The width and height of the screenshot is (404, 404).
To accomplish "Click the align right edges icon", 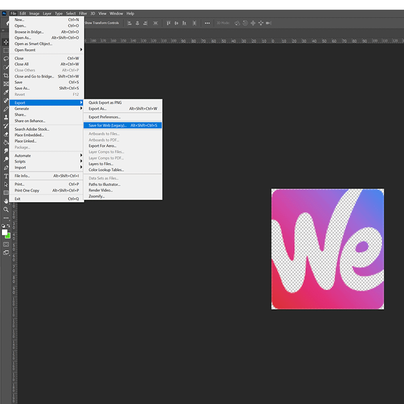I will 145,23.
